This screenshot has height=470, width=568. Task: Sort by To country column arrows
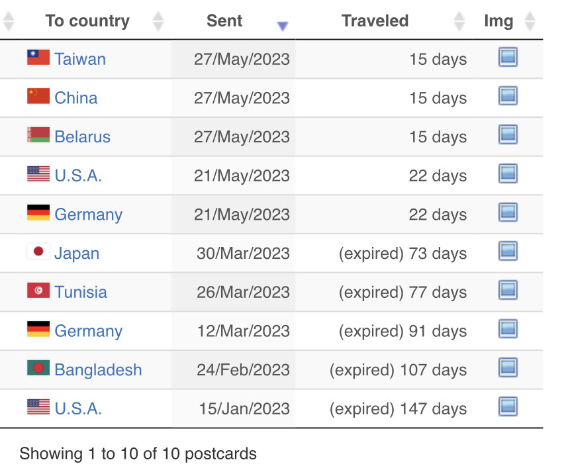pos(158,21)
